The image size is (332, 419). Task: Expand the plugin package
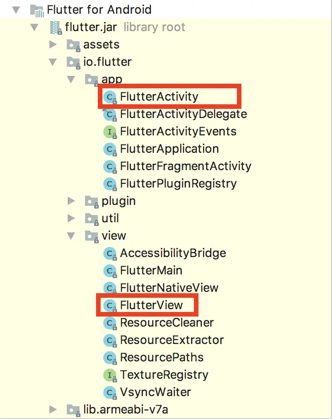71,201
